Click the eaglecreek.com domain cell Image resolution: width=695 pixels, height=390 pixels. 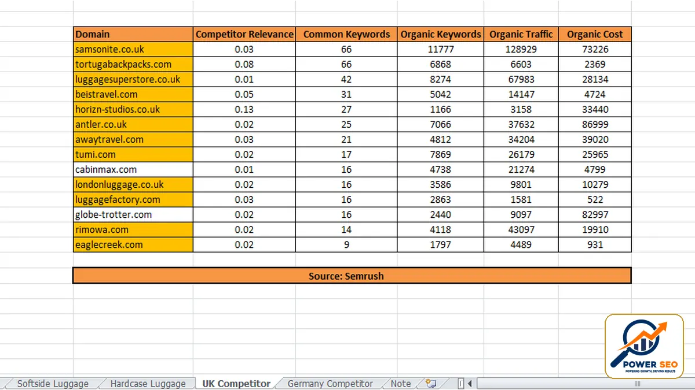(133, 244)
